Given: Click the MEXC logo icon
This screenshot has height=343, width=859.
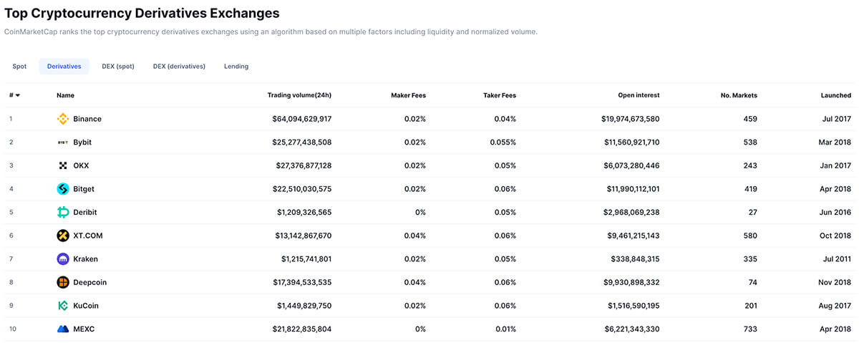Looking at the screenshot, I should point(63,329).
